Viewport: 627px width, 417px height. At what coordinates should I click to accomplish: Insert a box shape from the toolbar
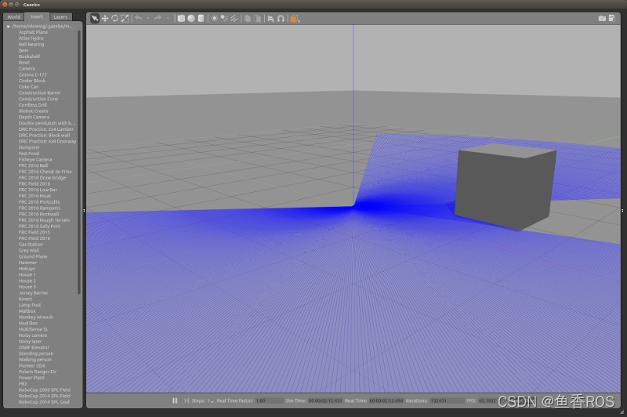click(x=181, y=18)
